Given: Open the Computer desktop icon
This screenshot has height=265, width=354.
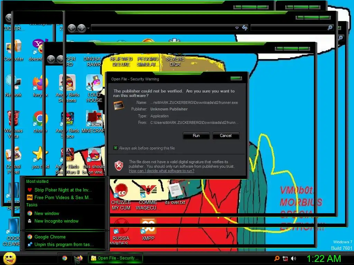Looking at the screenshot, I should tap(13, 50).
